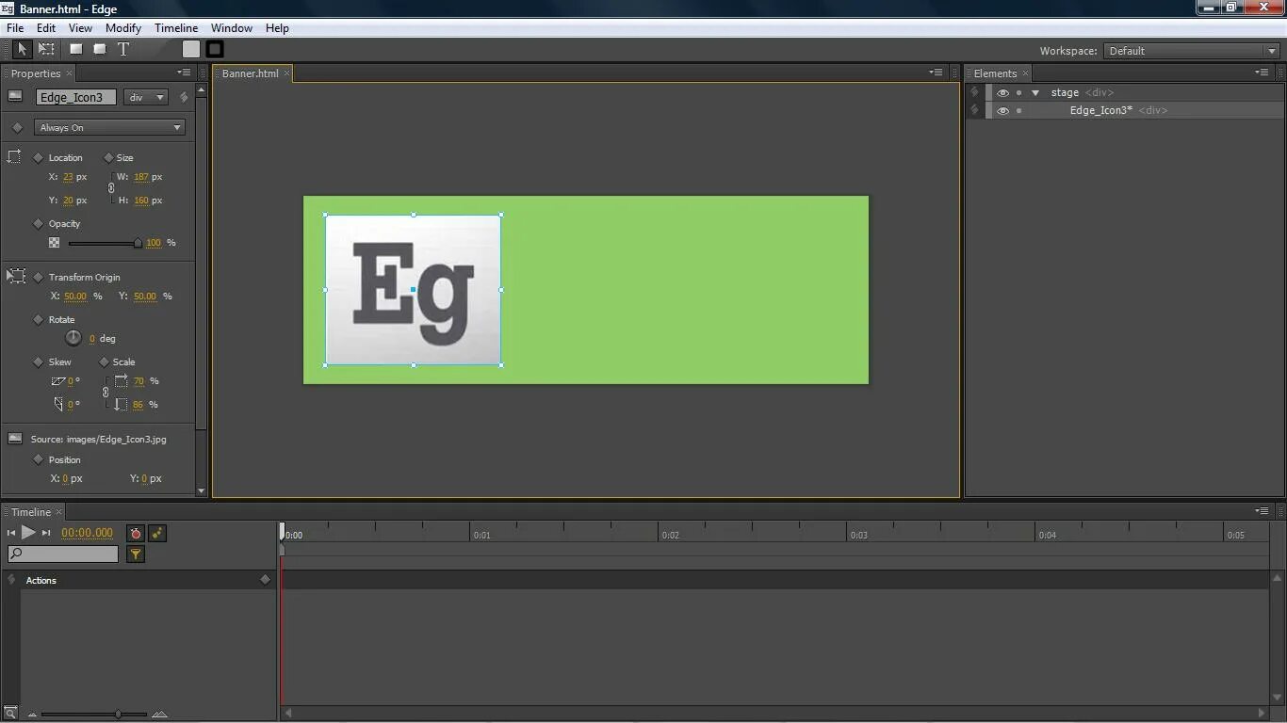Open the Timeline menu

pos(176,28)
